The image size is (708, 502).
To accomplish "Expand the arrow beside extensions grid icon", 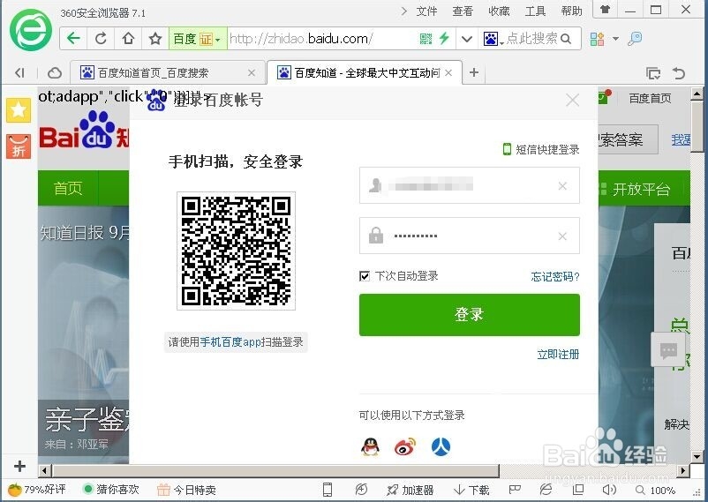I will tap(615, 40).
